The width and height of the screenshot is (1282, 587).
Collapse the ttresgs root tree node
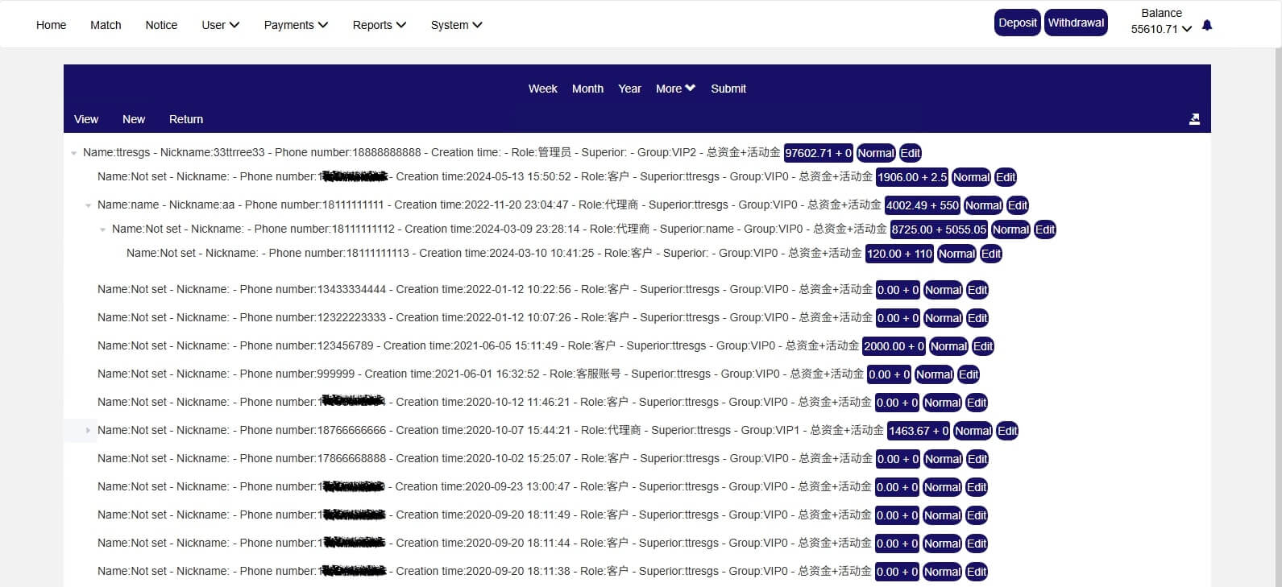coord(74,153)
